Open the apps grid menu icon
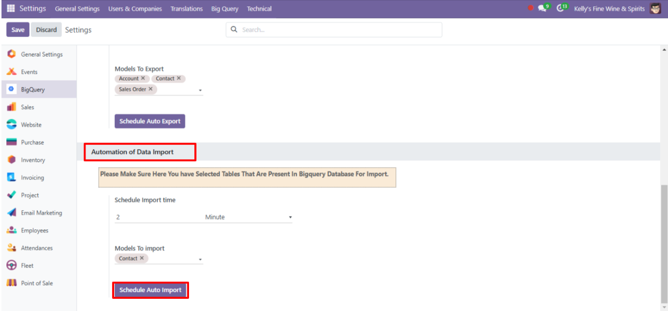 point(11,8)
